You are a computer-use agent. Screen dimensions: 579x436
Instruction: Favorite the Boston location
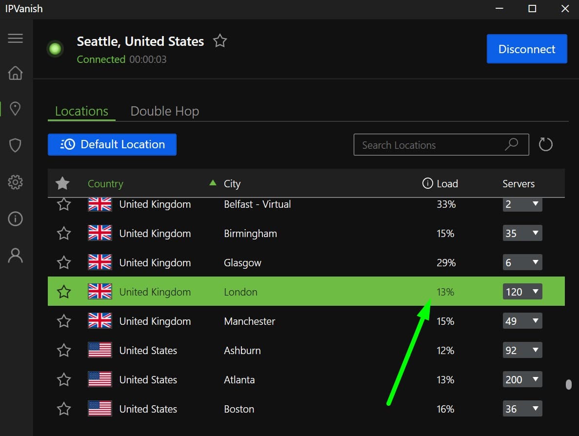pyautogui.click(x=64, y=409)
